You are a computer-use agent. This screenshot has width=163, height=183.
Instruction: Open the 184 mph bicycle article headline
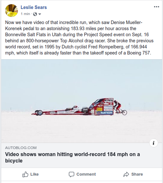click(x=72, y=157)
